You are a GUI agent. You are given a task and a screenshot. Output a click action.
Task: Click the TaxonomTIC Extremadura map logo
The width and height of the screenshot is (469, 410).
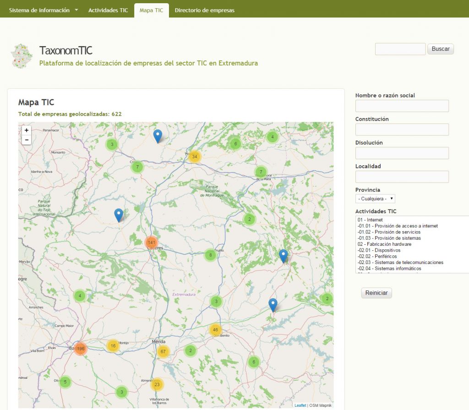pos(22,56)
